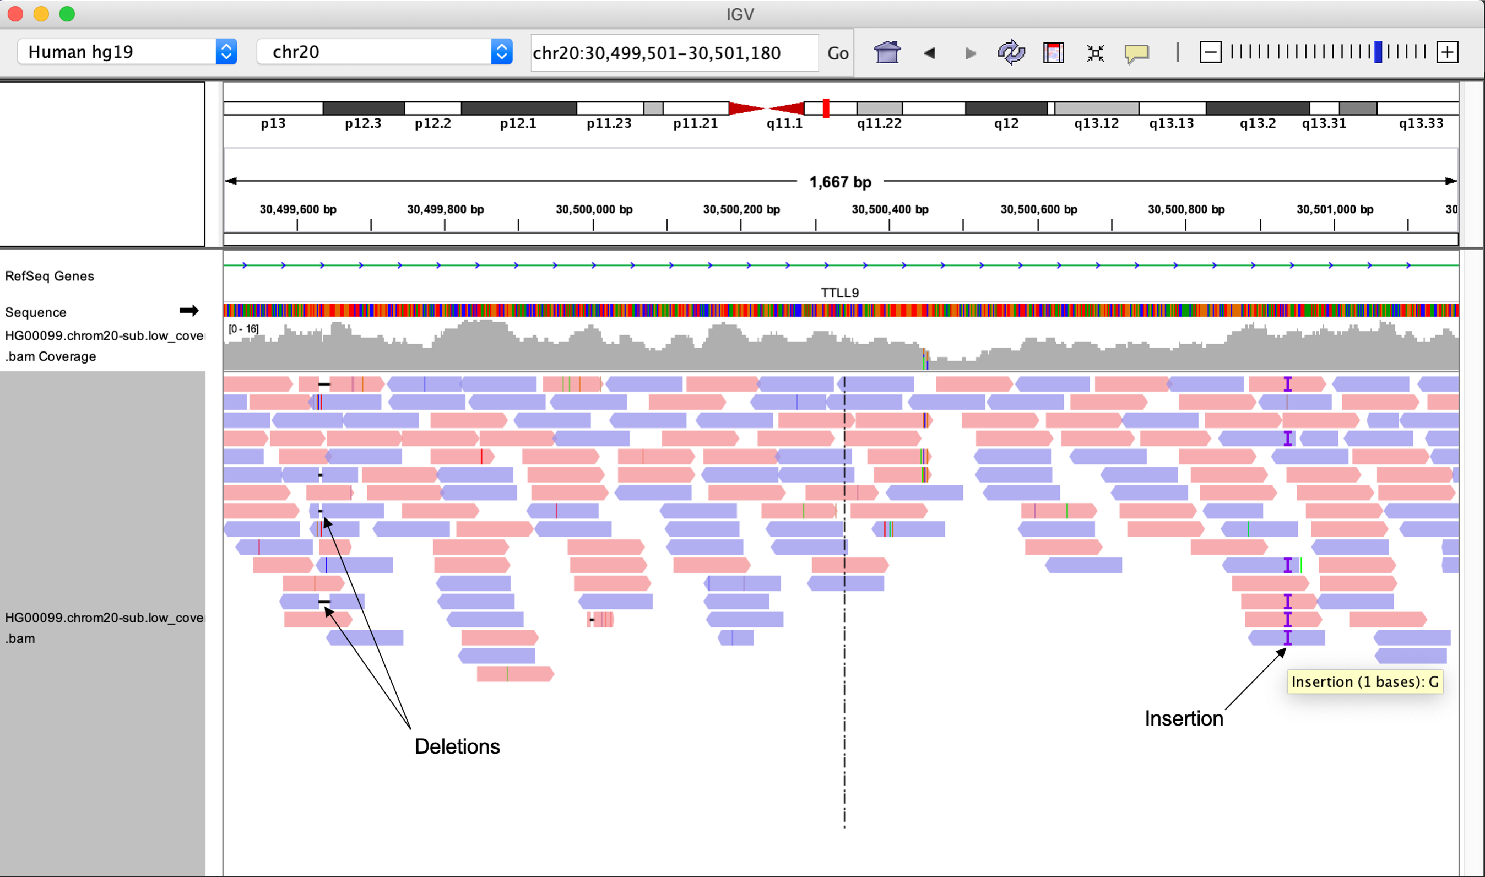The height and width of the screenshot is (877, 1485).
Task: Toggle the yellow popup behavior speech bubble
Action: pos(1136,53)
